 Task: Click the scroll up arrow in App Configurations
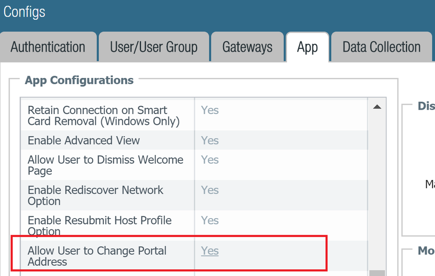pyautogui.click(x=377, y=107)
